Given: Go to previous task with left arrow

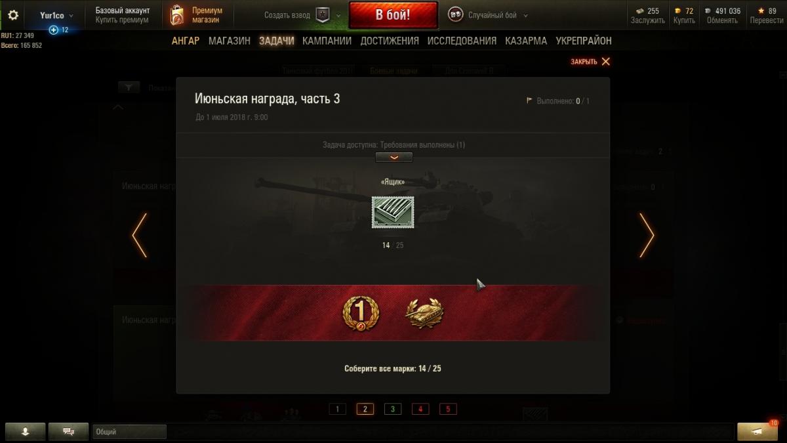Looking at the screenshot, I should 139,235.
